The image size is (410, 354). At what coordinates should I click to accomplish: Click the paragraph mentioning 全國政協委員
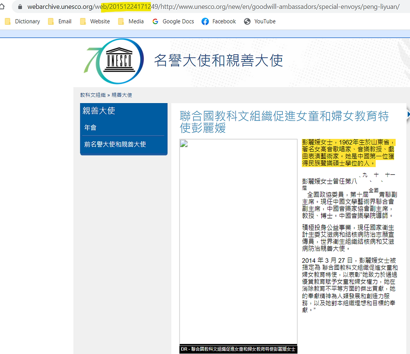point(350,196)
